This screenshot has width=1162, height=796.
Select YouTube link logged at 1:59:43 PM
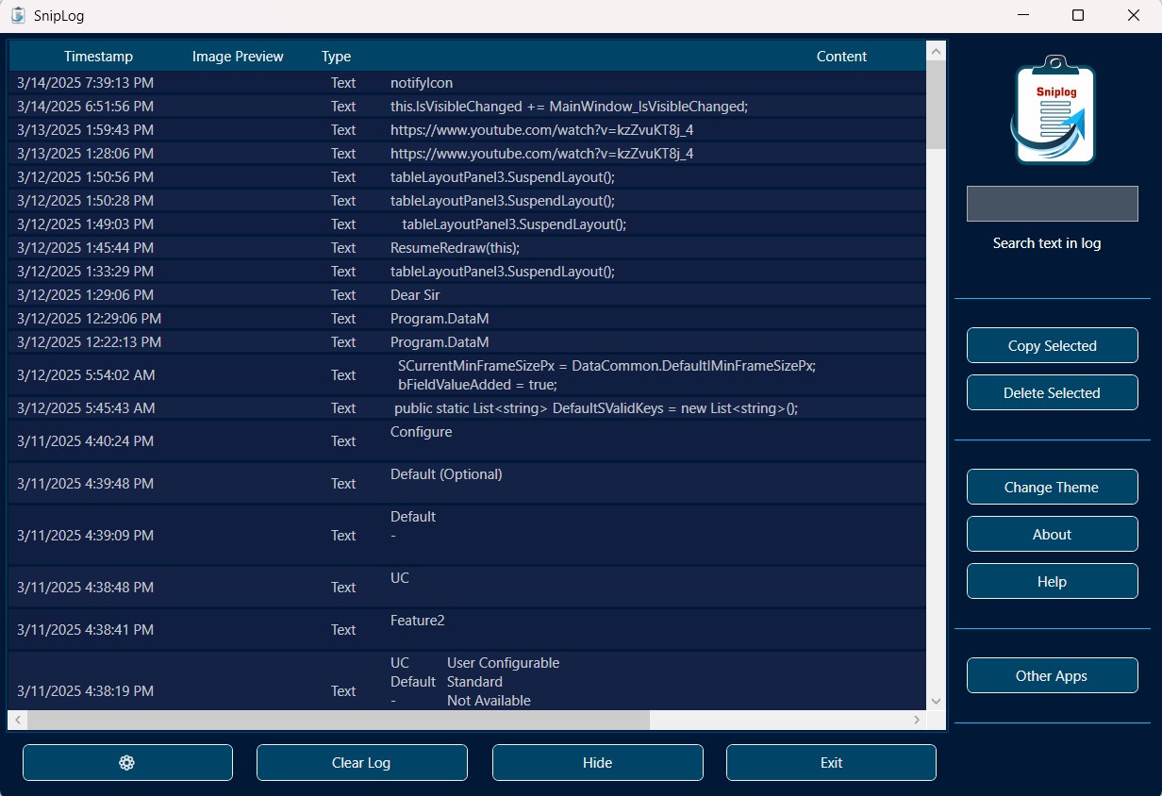coord(468,130)
